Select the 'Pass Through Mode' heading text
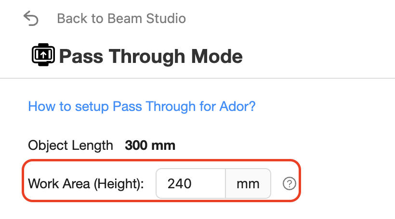The height and width of the screenshot is (219, 395). (151, 56)
